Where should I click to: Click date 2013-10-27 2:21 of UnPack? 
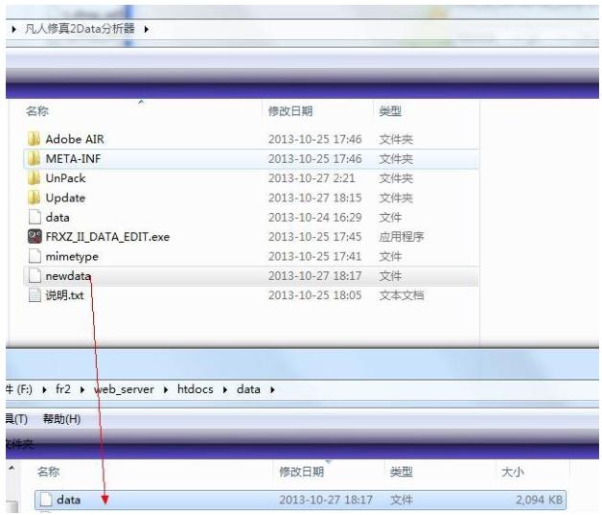pos(312,178)
